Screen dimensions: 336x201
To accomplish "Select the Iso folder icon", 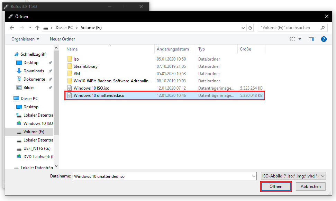I will pos(70,59).
